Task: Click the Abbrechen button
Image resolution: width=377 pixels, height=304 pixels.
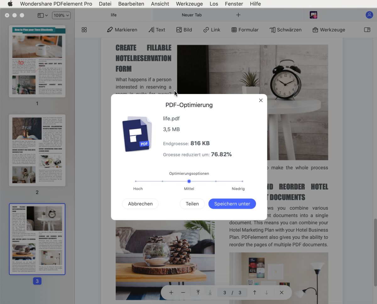Action: pyautogui.click(x=140, y=204)
